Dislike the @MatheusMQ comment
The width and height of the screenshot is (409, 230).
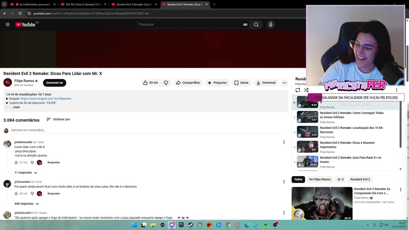point(32,162)
